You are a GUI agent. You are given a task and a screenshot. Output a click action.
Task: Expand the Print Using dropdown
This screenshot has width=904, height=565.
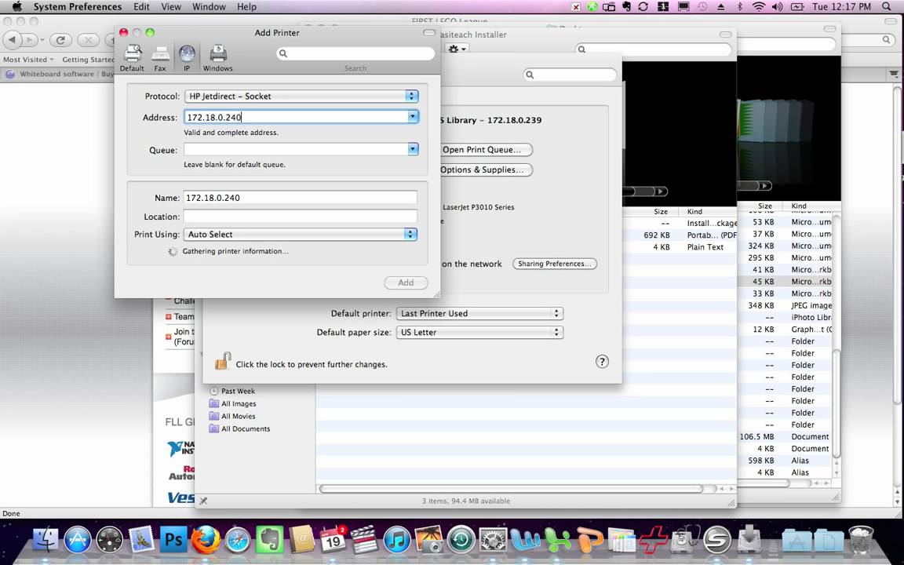[300, 235]
